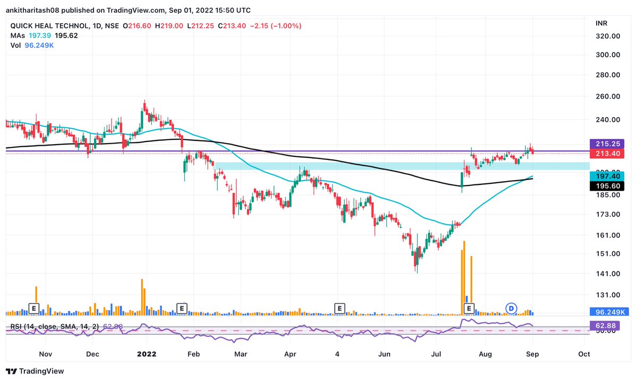The image size is (637, 382).
Task: Click the earnings E marker near November
Action: point(34,308)
